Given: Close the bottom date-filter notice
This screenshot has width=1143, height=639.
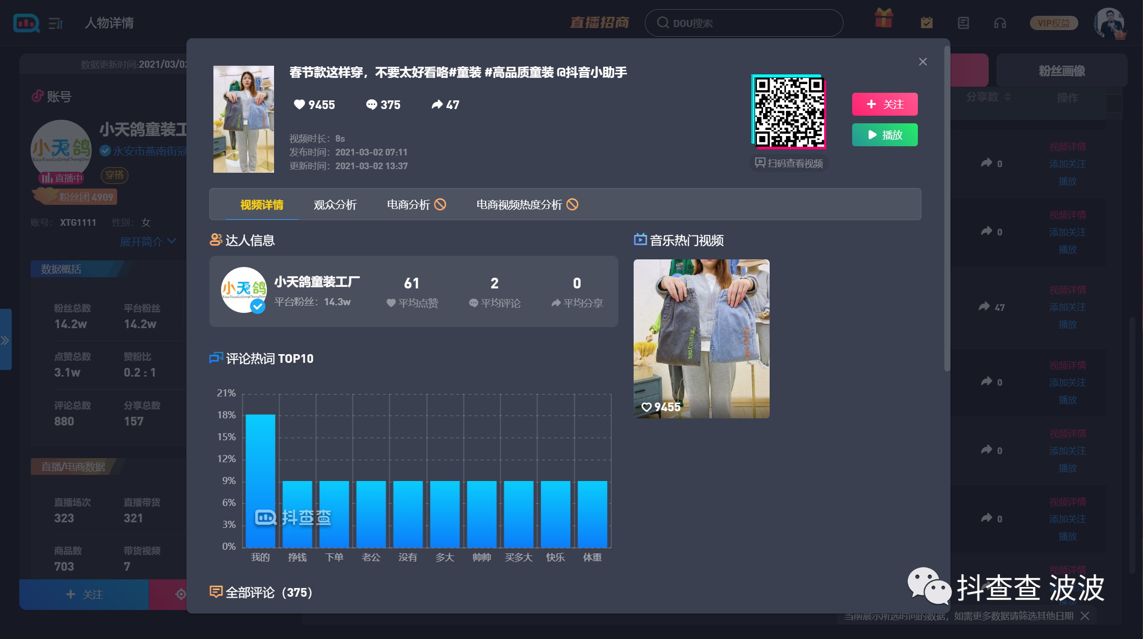Looking at the screenshot, I should (1085, 616).
